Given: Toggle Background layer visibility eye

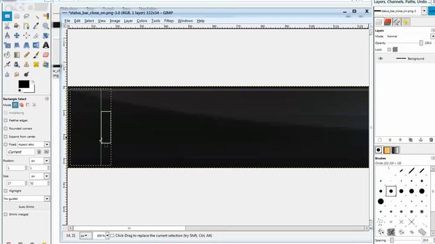Looking at the screenshot, I should (x=381, y=59).
